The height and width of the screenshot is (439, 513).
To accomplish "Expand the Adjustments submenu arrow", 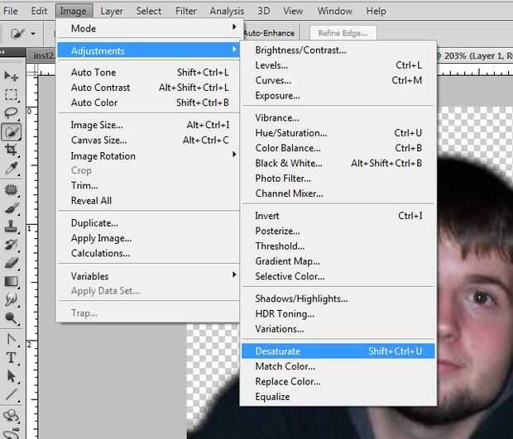I will tap(234, 50).
